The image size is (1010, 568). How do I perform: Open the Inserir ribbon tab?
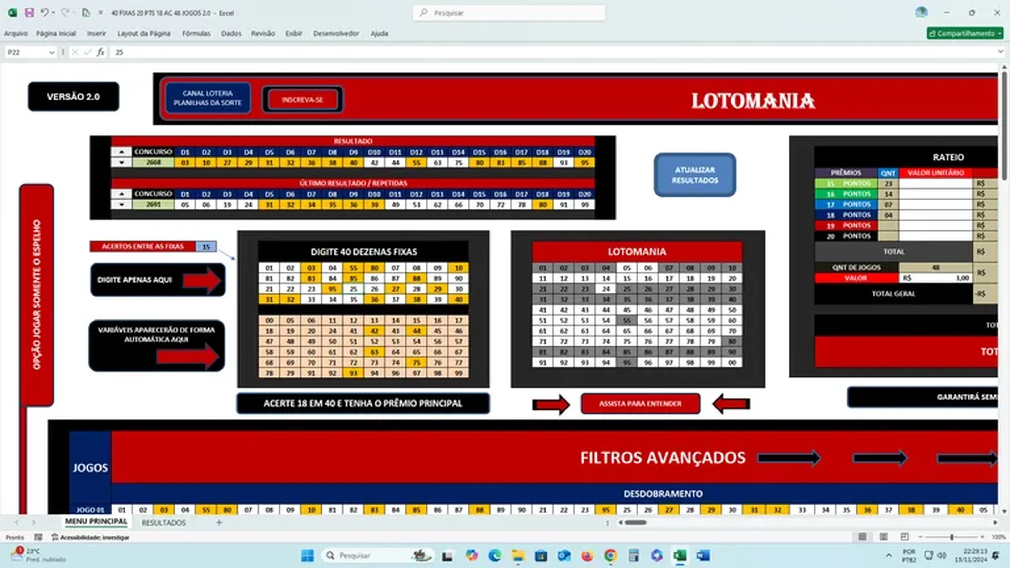(97, 33)
